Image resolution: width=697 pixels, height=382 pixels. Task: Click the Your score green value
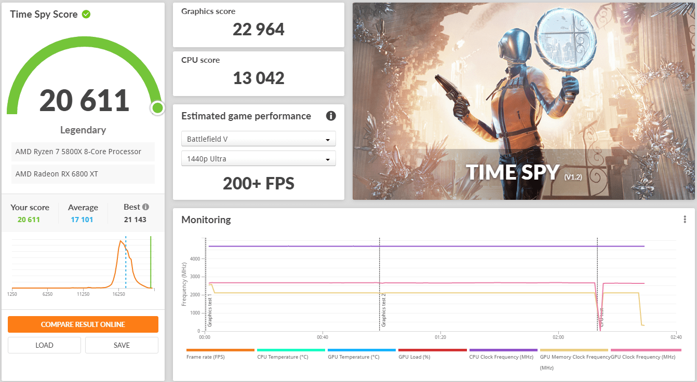29,220
